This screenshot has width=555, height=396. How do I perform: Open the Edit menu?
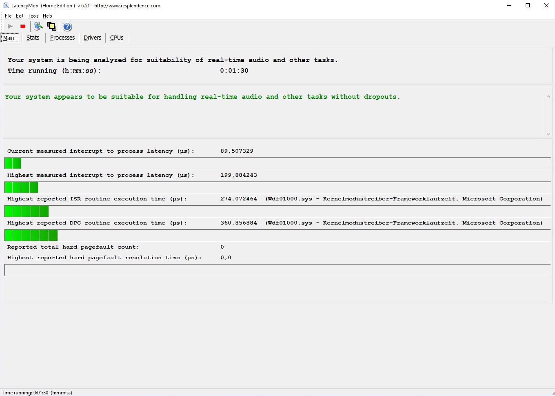click(20, 16)
